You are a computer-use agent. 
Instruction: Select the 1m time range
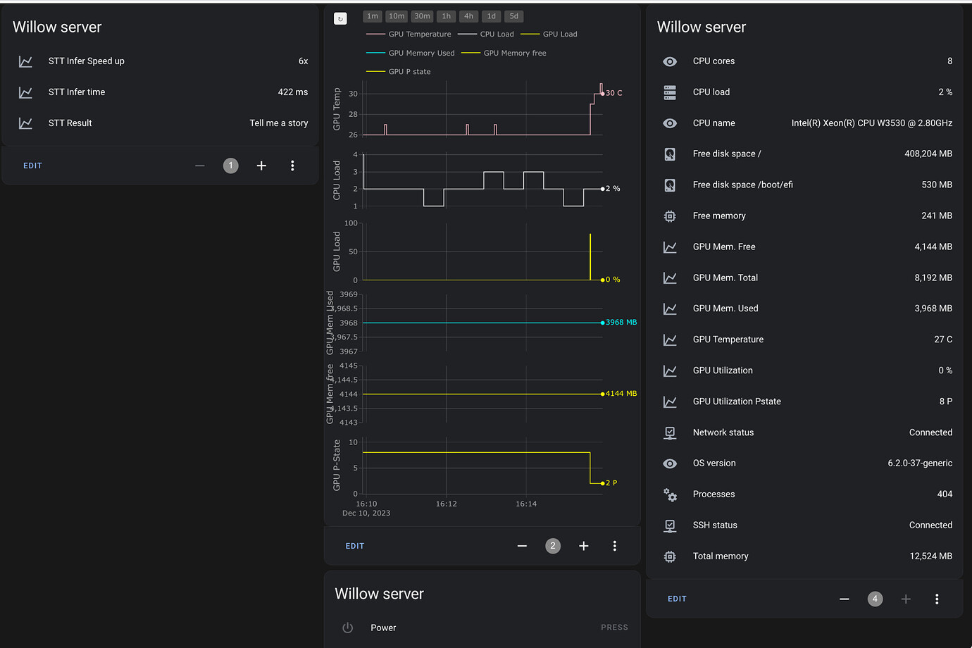[x=373, y=16]
